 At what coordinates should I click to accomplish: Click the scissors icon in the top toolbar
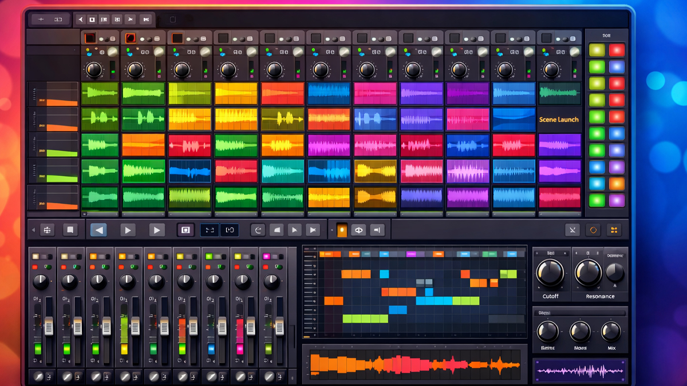coord(131,19)
